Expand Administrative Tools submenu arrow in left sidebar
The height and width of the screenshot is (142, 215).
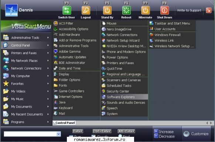click(x=48, y=37)
